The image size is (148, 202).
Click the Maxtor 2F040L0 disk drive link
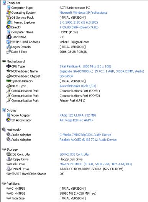[x=95, y=164]
